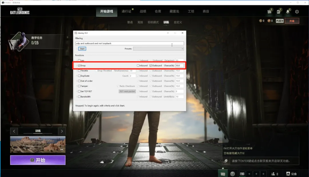
Task: Open the chat bubble icon in bottom bar
Action: pos(223,174)
